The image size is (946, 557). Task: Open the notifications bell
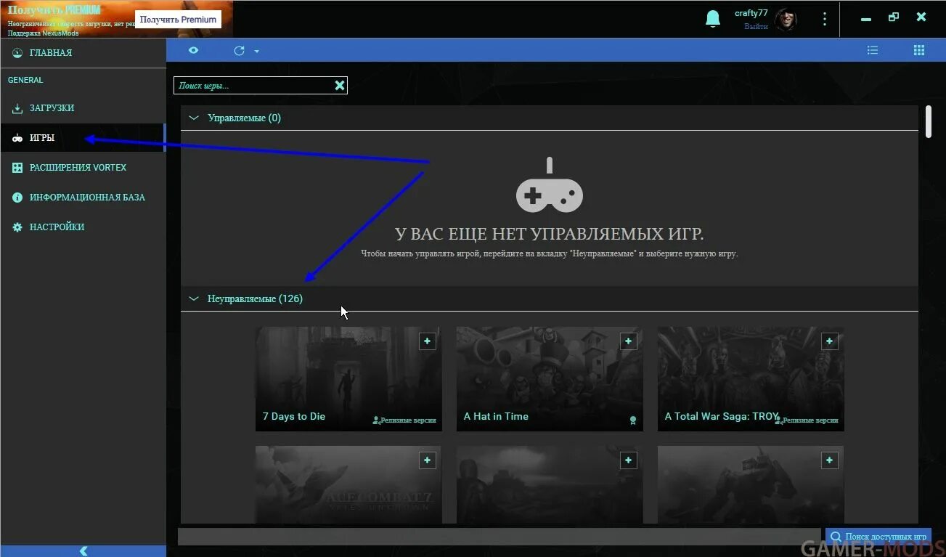(713, 19)
